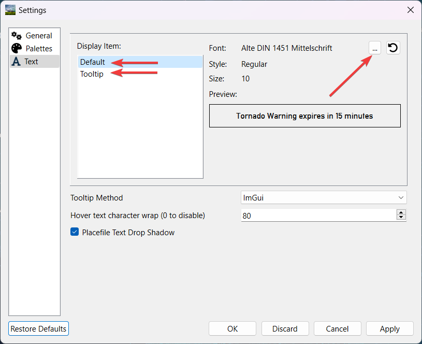The image size is (422, 344).
Task: Click the Settings window app icon
Action: click(10, 10)
